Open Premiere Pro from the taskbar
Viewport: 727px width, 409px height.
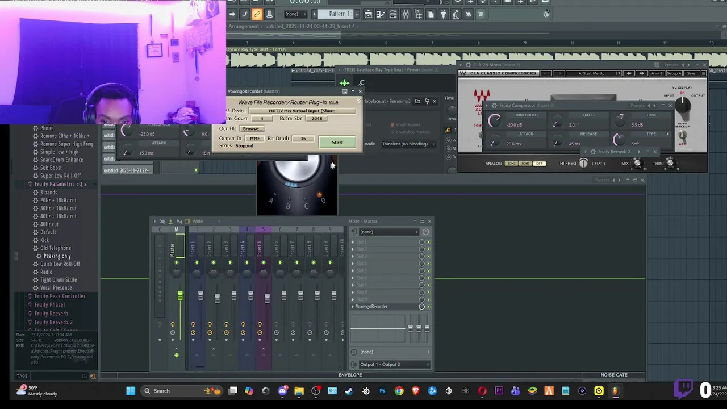tap(499, 391)
